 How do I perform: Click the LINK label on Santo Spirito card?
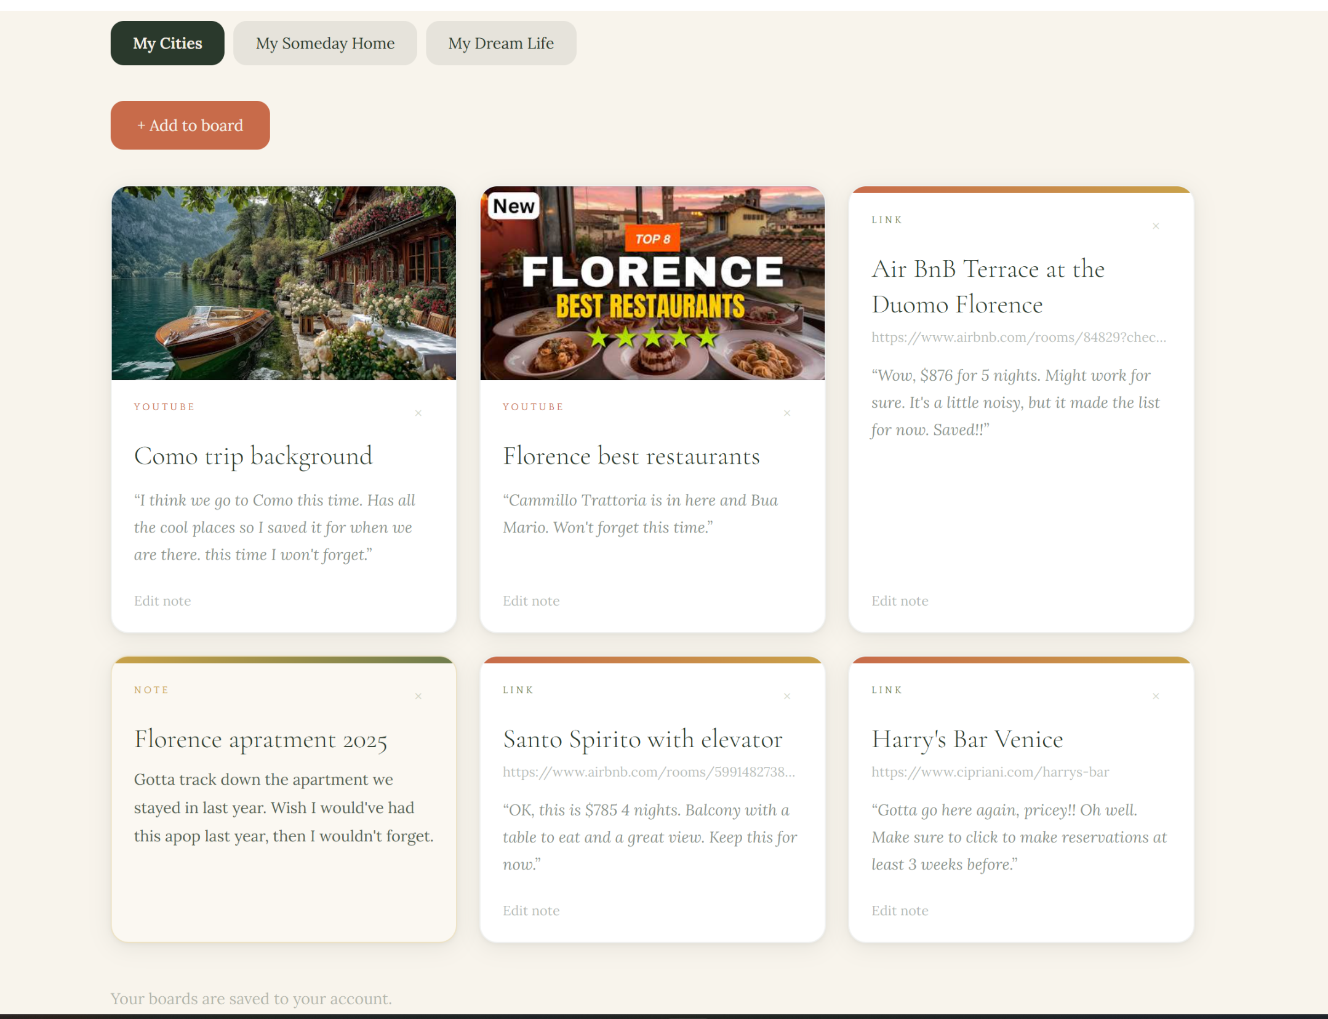coord(518,690)
